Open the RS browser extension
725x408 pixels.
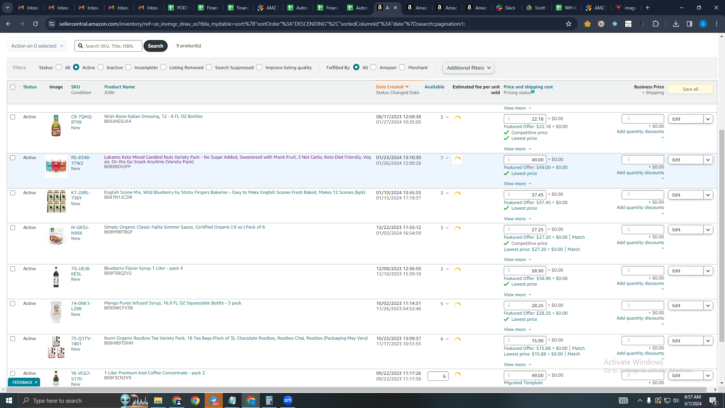[x=642, y=24]
